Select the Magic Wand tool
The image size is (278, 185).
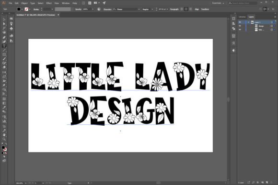click(4, 28)
